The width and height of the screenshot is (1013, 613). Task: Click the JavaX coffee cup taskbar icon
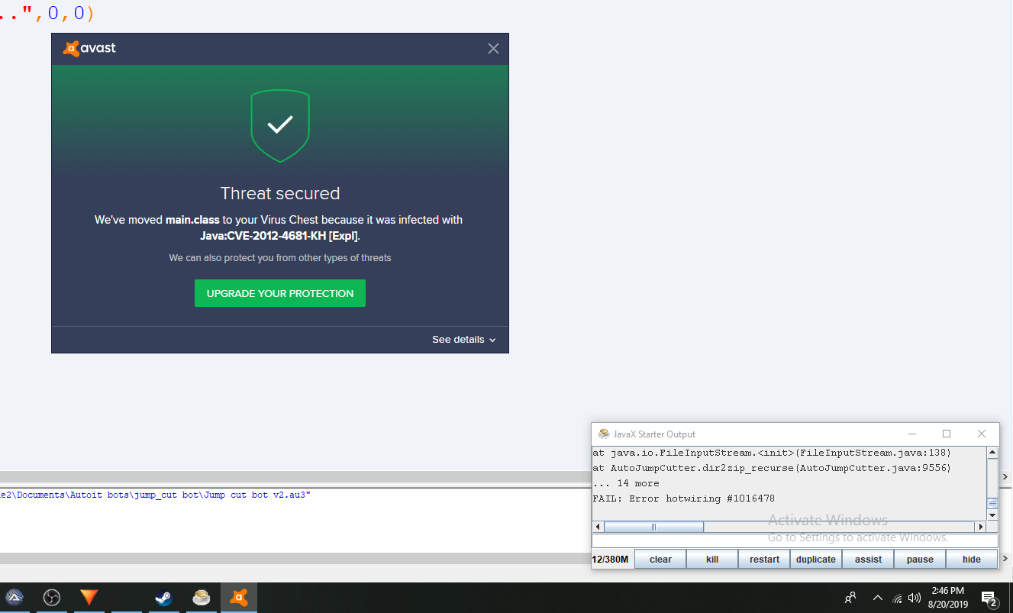pyautogui.click(x=202, y=598)
